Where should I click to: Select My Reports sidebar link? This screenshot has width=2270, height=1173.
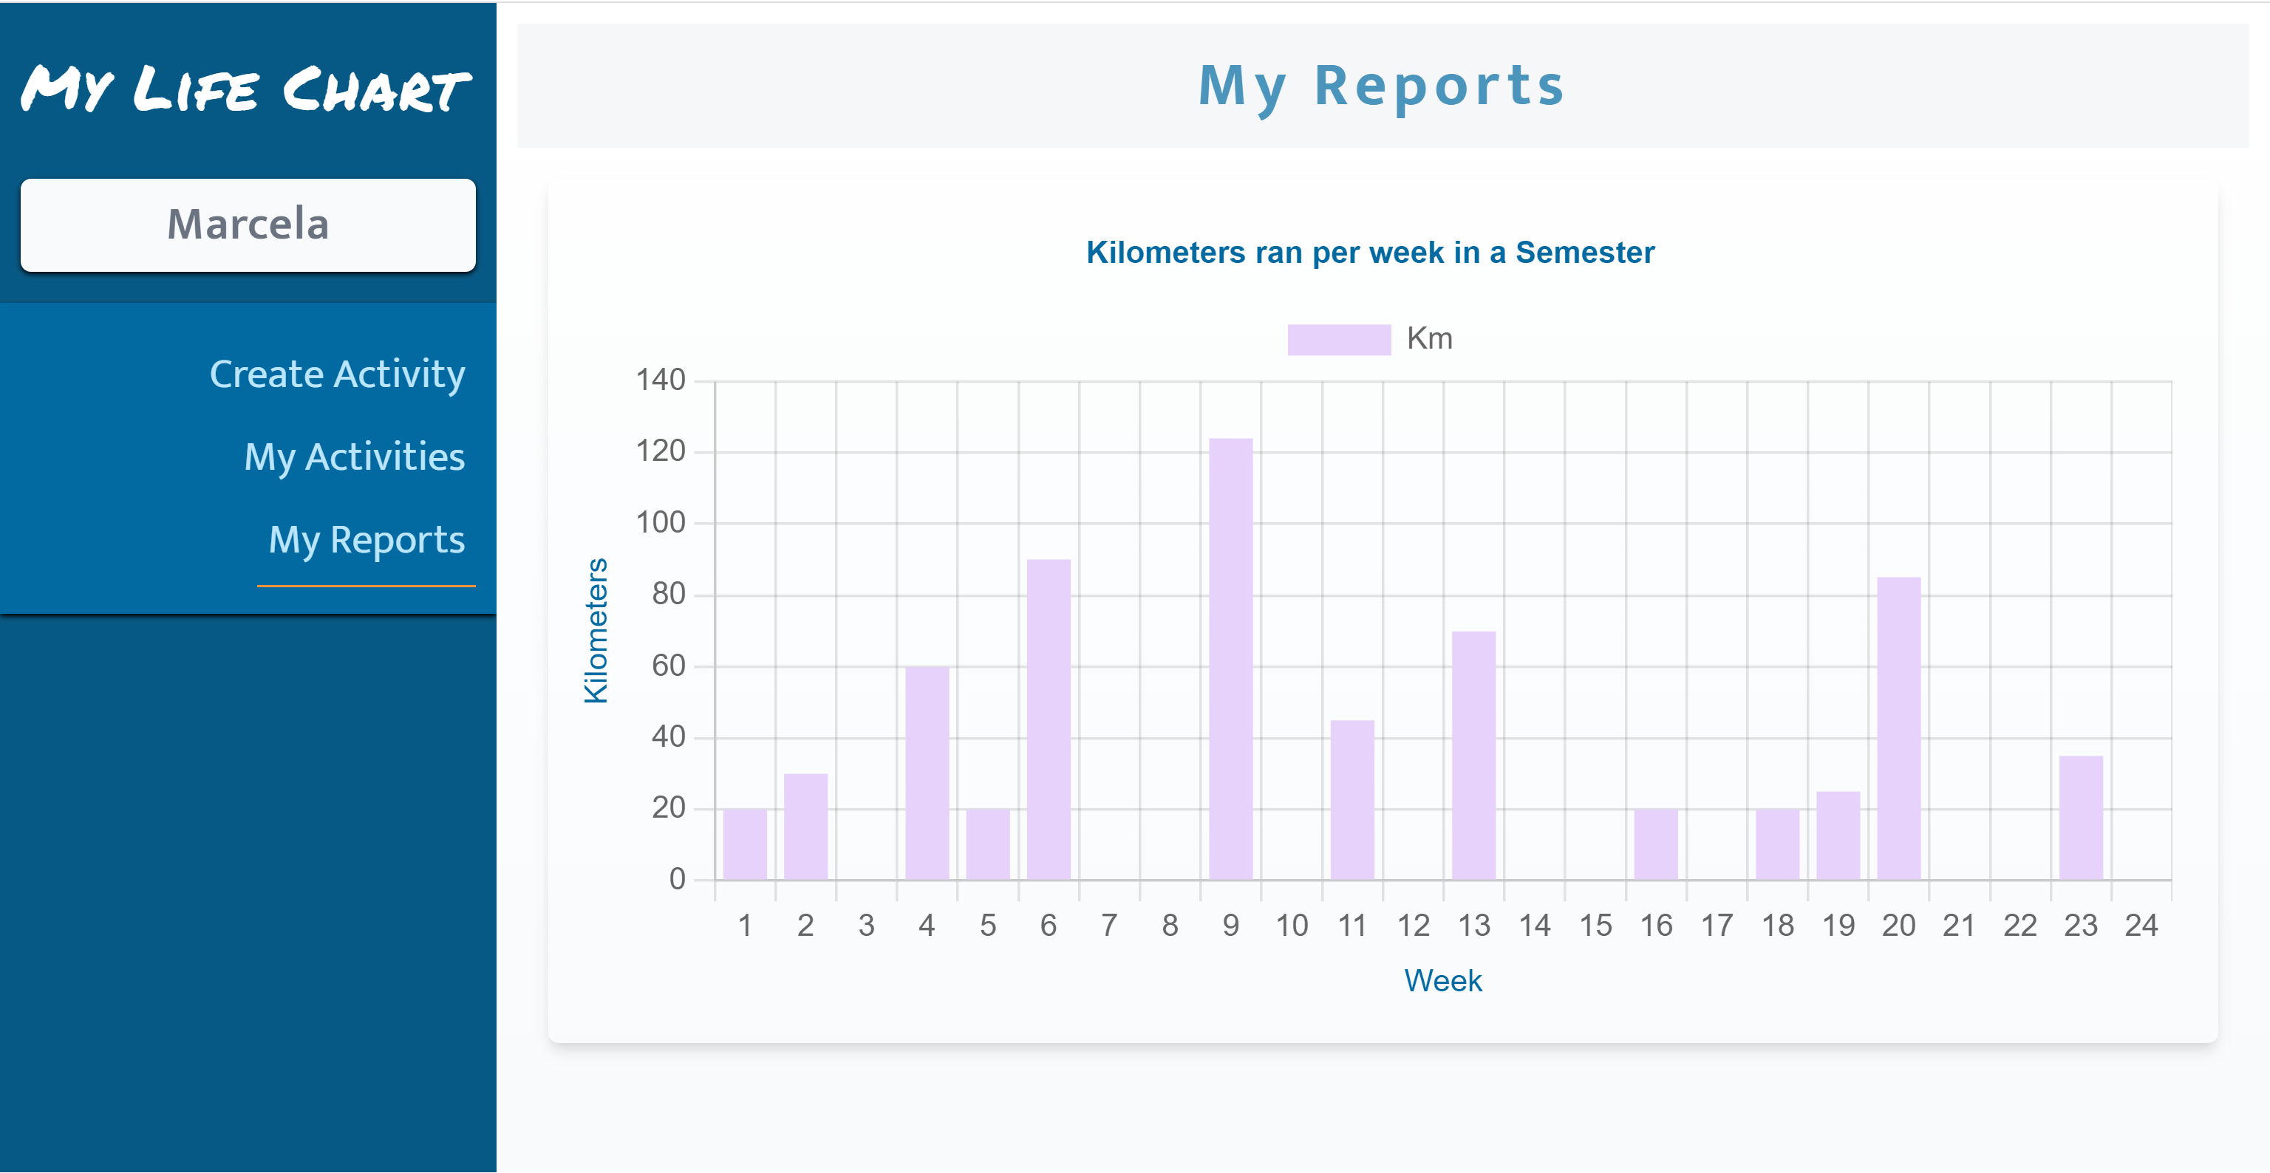coord(366,540)
